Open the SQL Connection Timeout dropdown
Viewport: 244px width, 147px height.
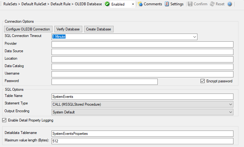pos(195,37)
